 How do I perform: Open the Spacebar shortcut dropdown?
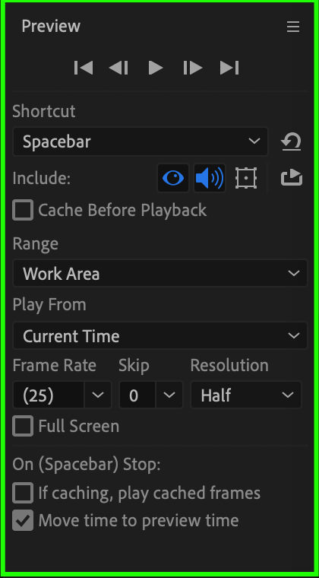141,141
